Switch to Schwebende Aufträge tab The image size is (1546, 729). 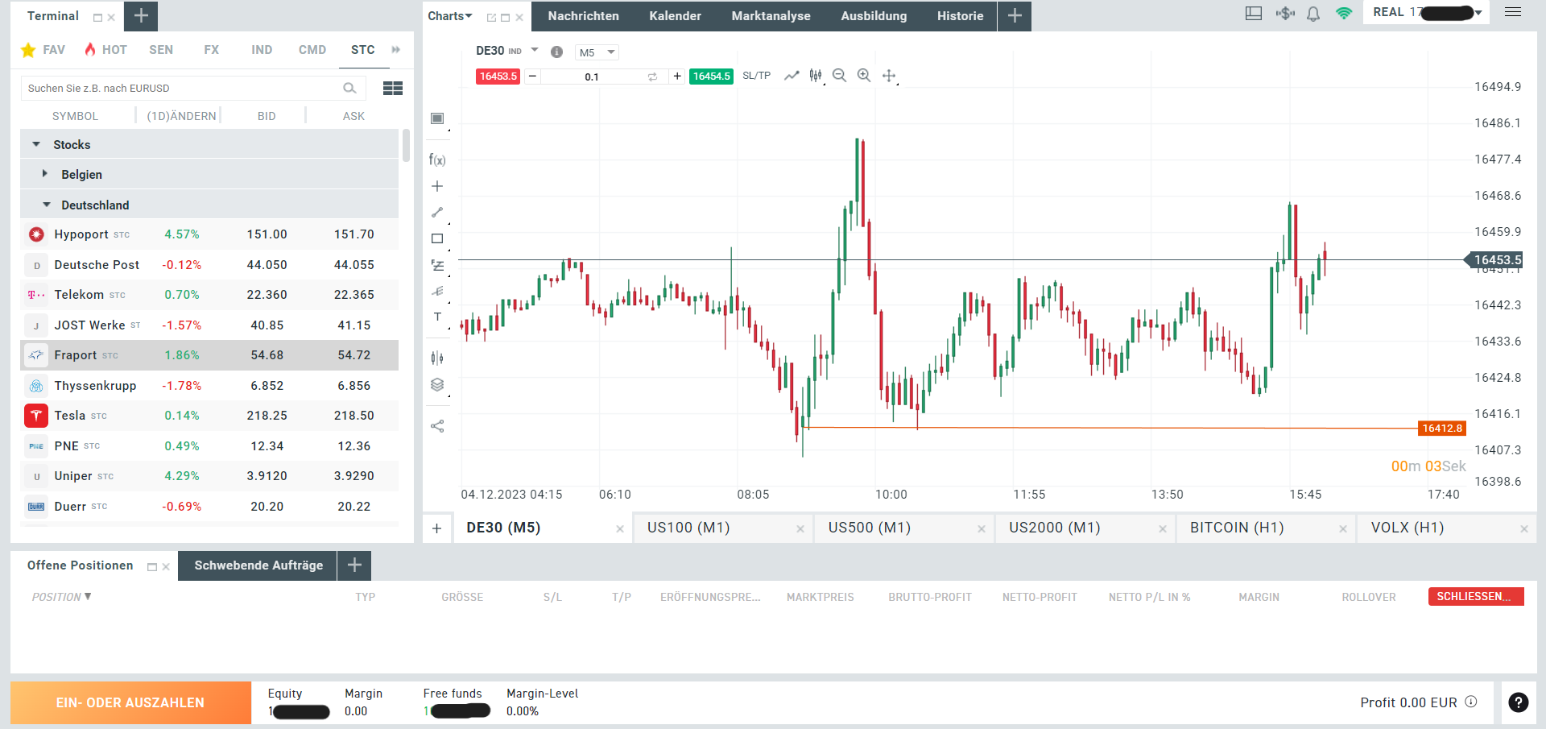(258, 565)
